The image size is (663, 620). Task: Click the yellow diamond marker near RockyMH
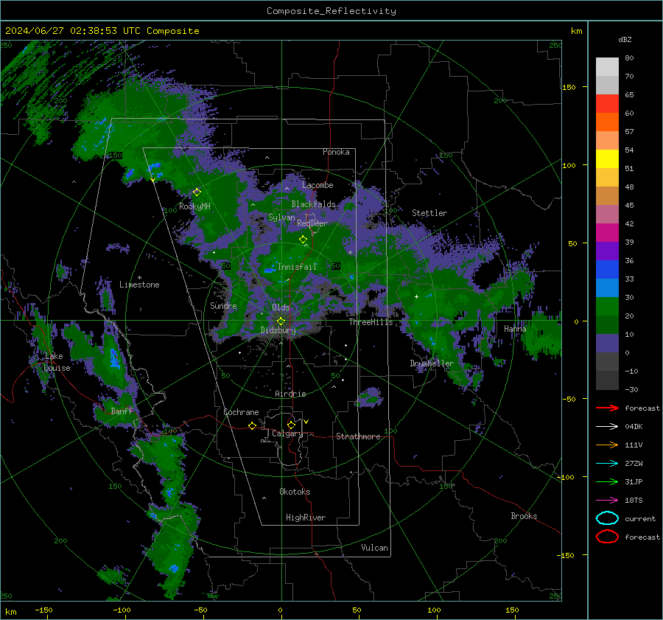[x=197, y=192]
